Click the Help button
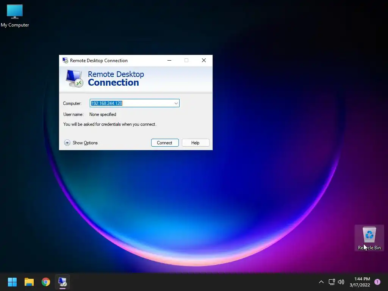The width and height of the screenshot is (388, 291). [196, 143]
